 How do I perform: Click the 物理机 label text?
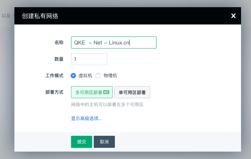click(x=110, y=76)
